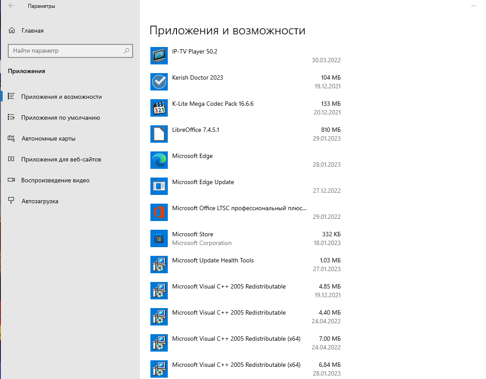The image size is (486, 379).
Task: Click the search magnifier icon in Найти параметр
Action: (126, 50)
